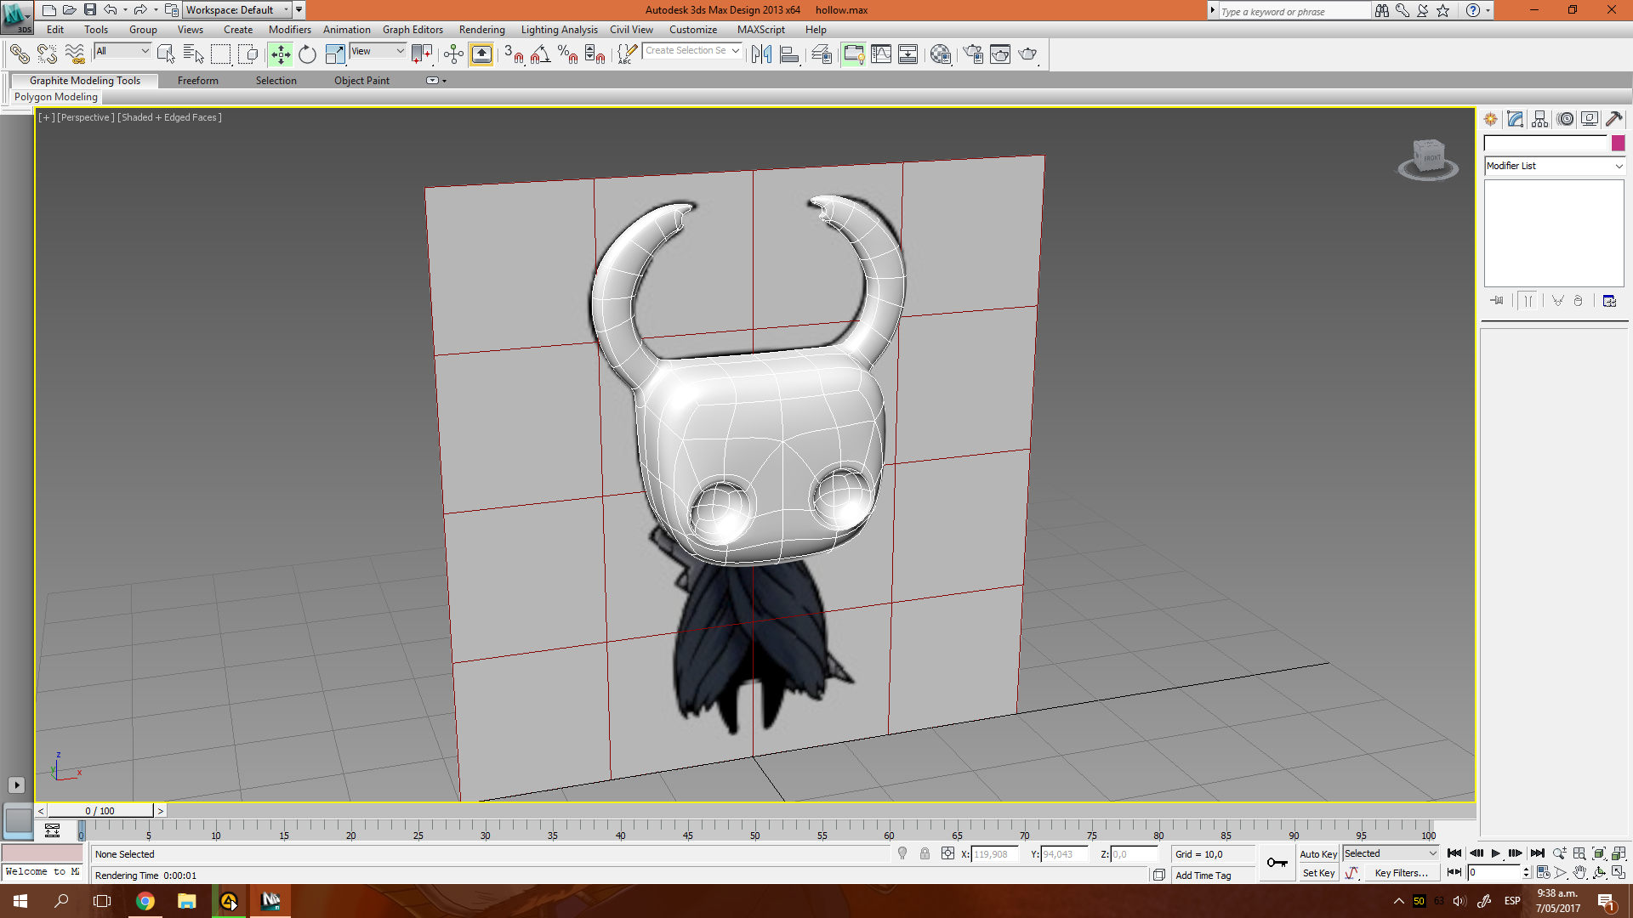Click Add Time Tag
The width and height of the screenshot is (1633, 918).
click(x=1203, y=875)
